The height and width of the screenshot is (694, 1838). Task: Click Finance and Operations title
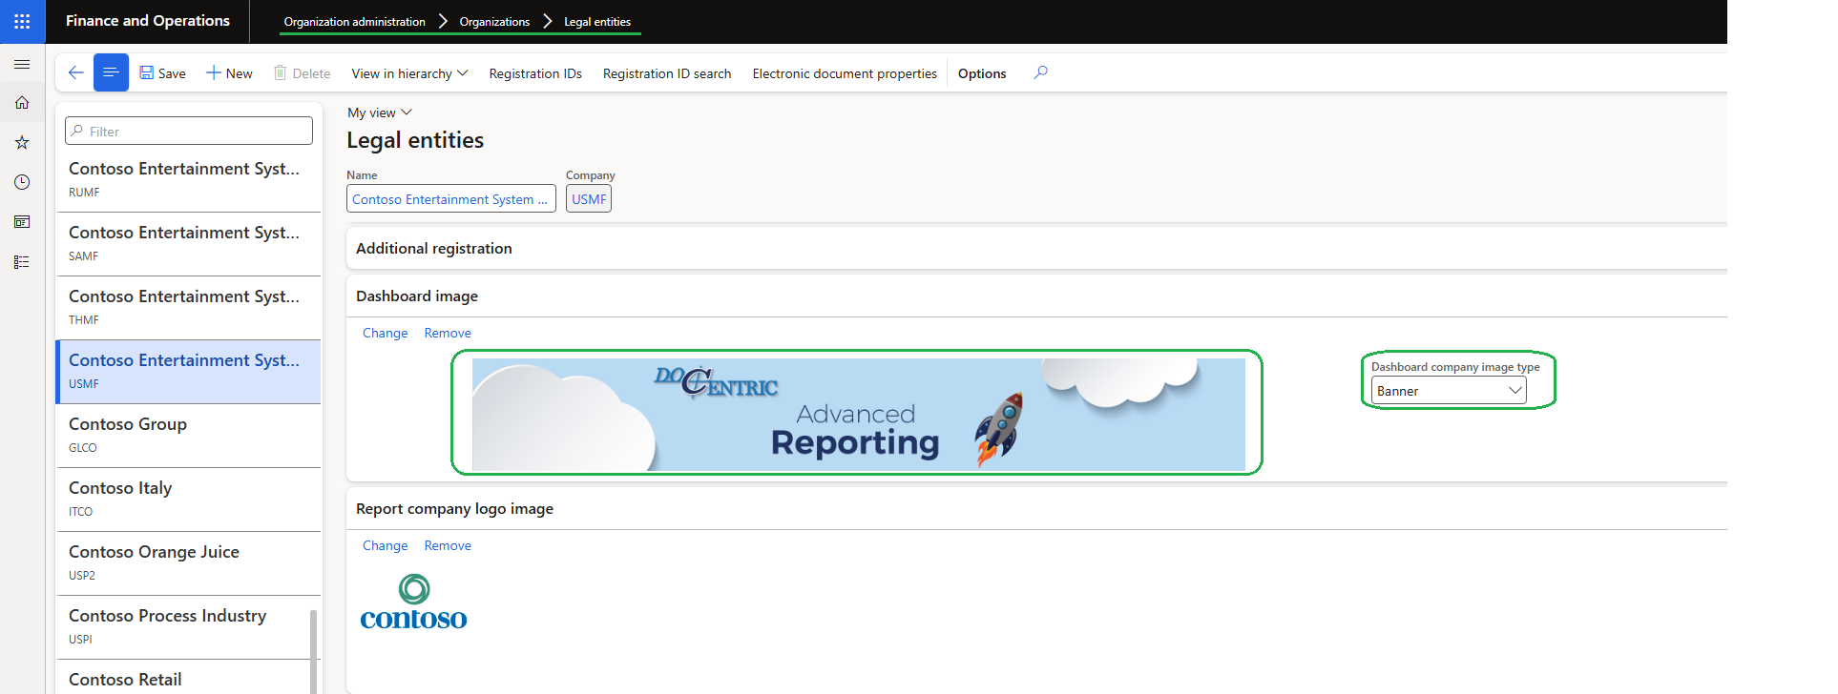click(148, 21)
